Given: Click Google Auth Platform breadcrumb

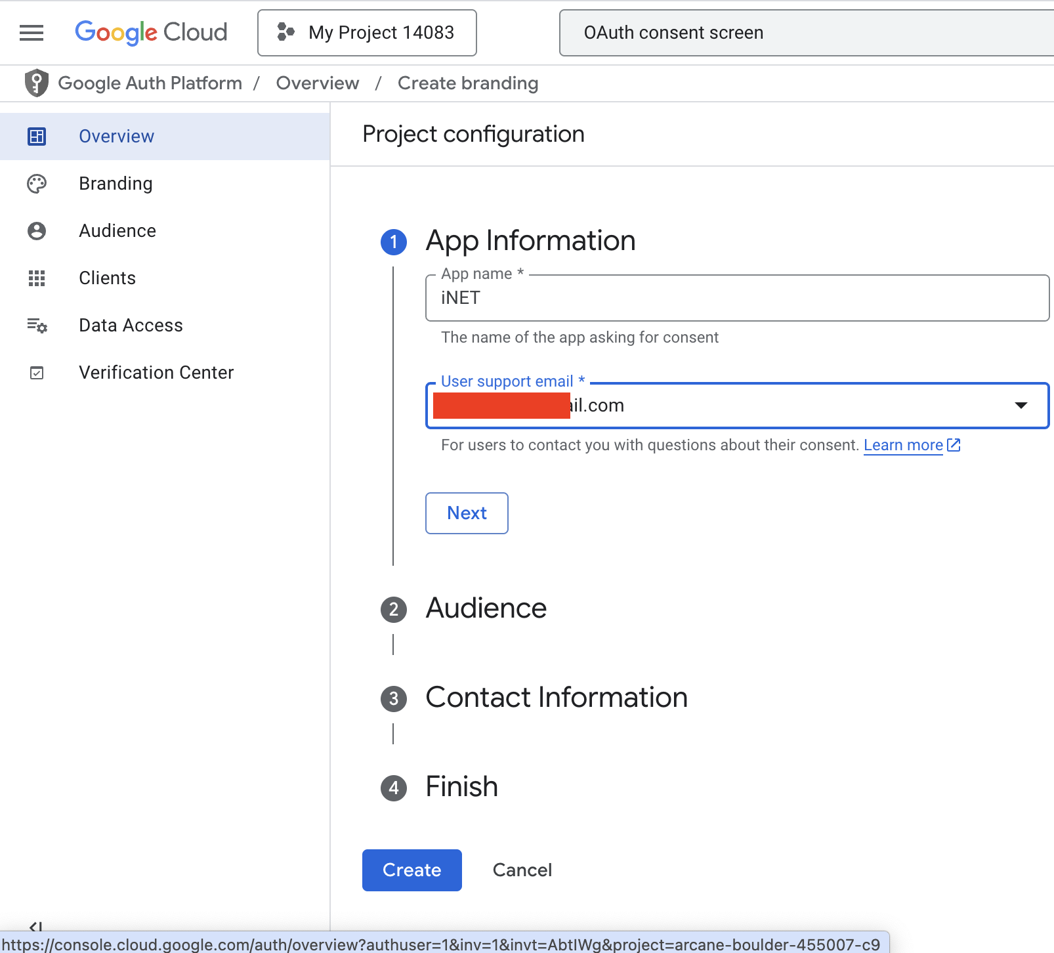Looking at the screenshot, I should pyautogui.click(x=150, y=83).
